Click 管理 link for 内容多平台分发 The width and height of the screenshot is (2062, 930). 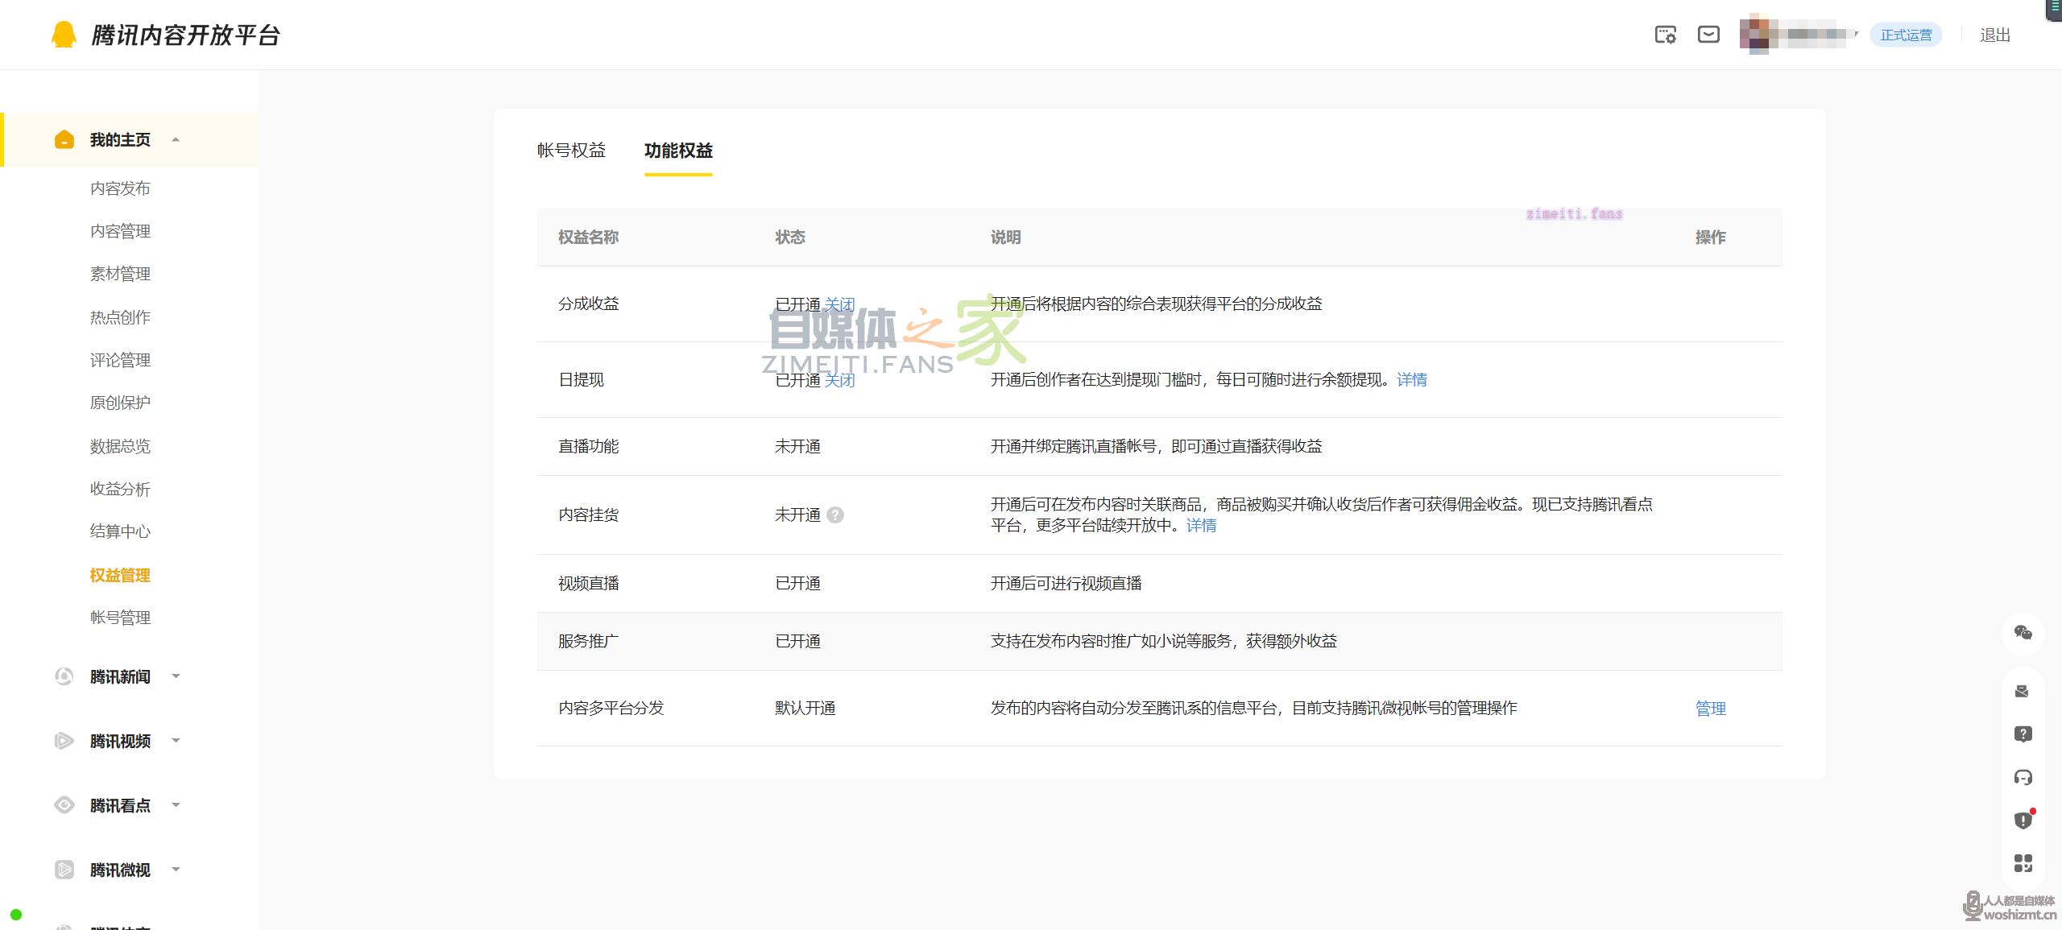coord(1710,709)
